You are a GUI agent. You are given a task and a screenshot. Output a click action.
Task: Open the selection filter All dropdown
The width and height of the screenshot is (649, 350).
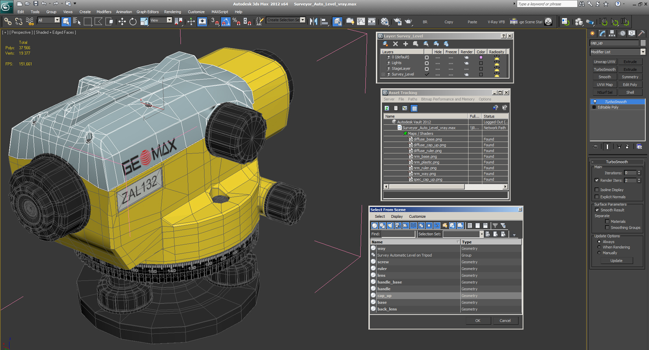(x=48, y=20)
